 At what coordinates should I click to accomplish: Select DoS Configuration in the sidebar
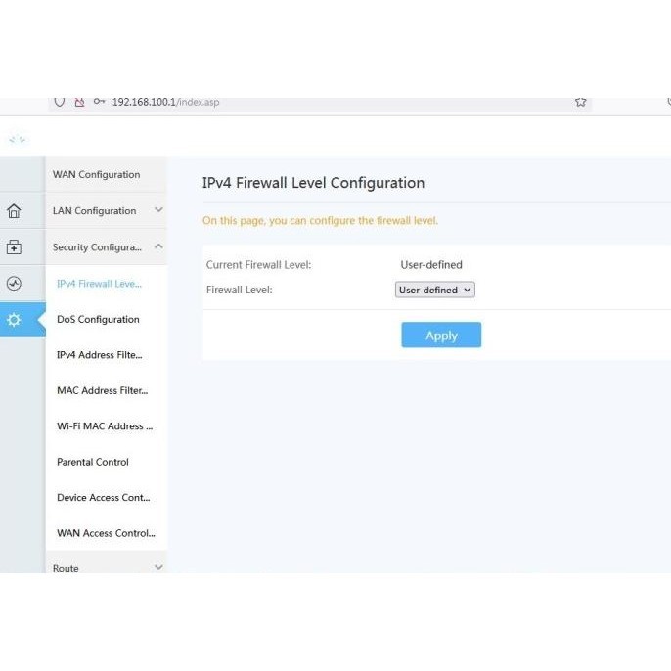click(98, 320)
